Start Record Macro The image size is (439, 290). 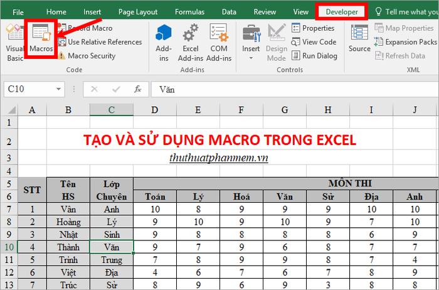click(x=85, y=28)
